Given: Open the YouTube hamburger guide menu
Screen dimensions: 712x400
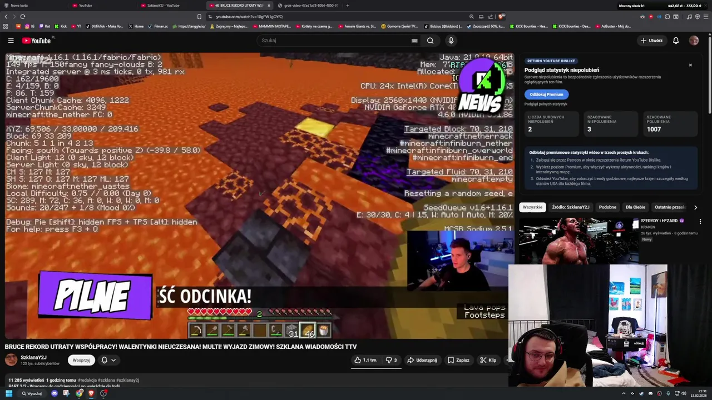Looking at the screenshot, I should 11,41.
